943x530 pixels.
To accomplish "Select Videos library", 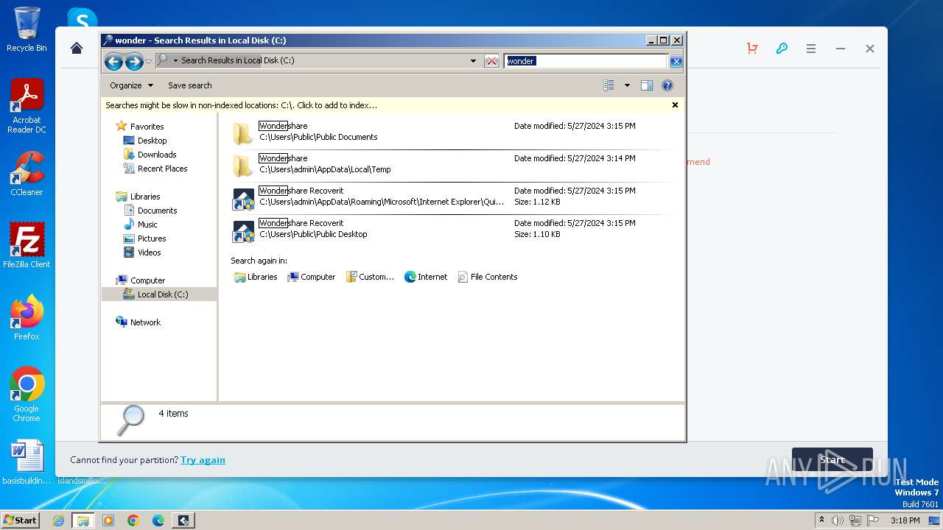I will (149, 252).
